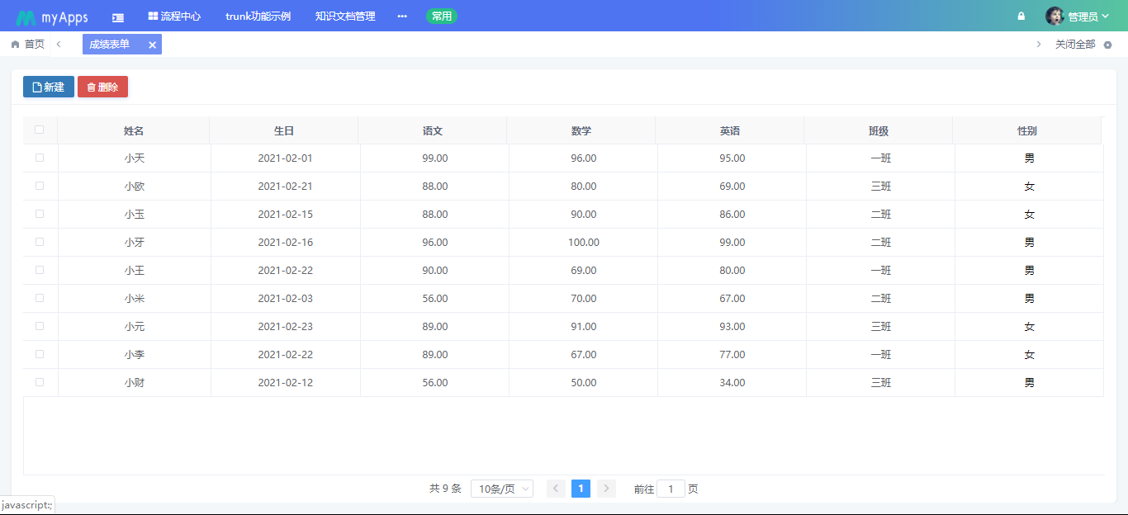
Task: Click the 英语 column header
Action: pyautogui.click(x=730, y=130)
